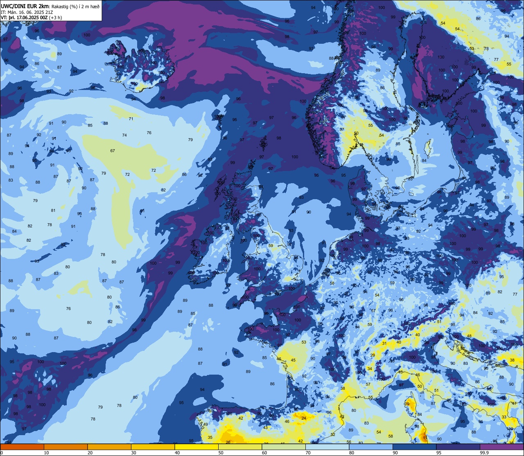The height and width of the screenshot is (456, 524).
Task: Click the '40' legend scale label
Action: coord(177,453)
